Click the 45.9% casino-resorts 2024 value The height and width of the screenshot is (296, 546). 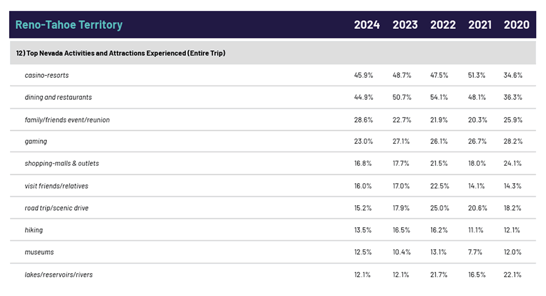(363, 75)
